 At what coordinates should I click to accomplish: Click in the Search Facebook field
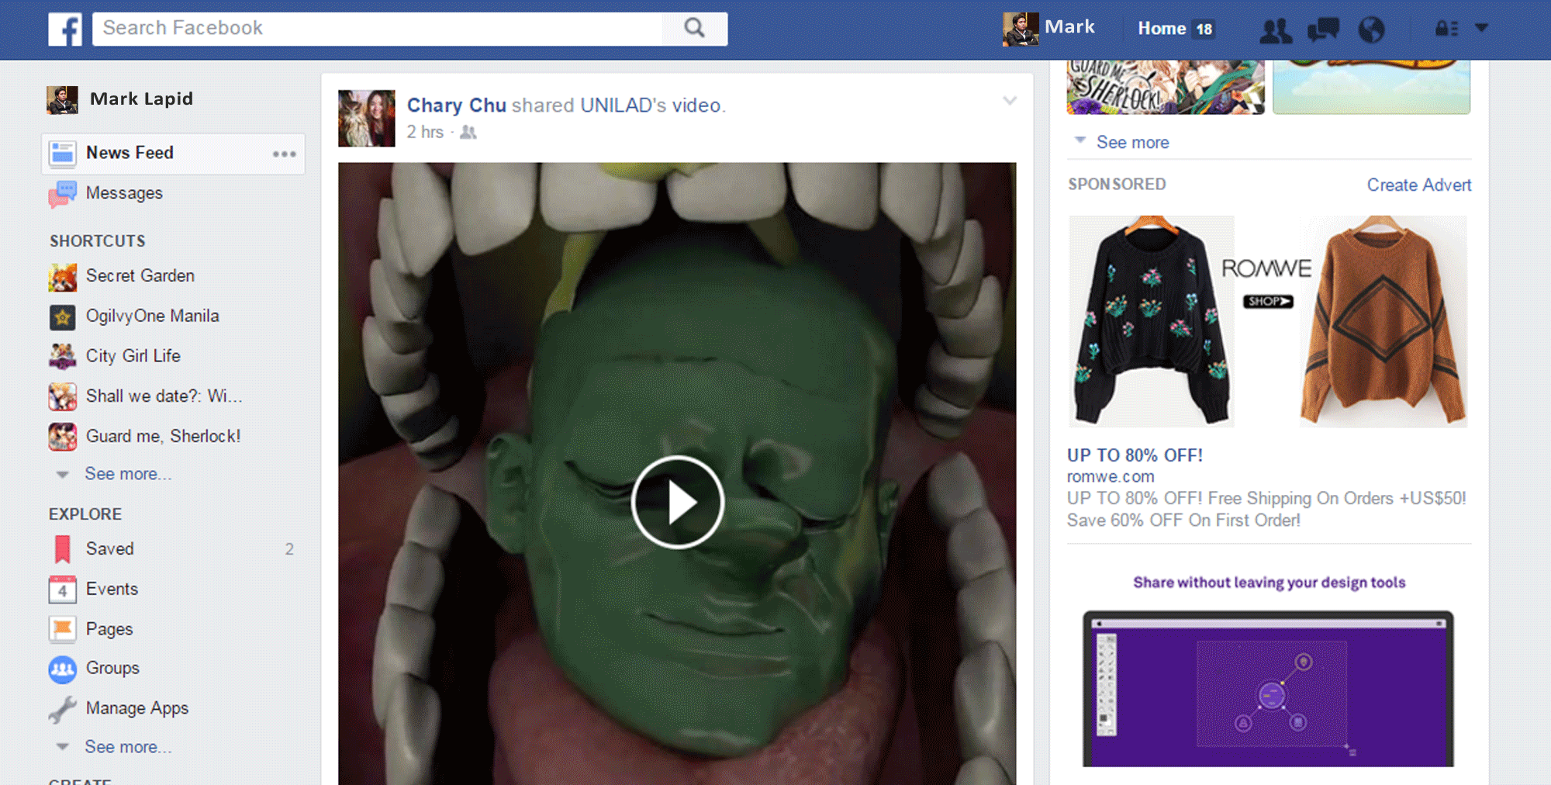(x=378, y=29)
